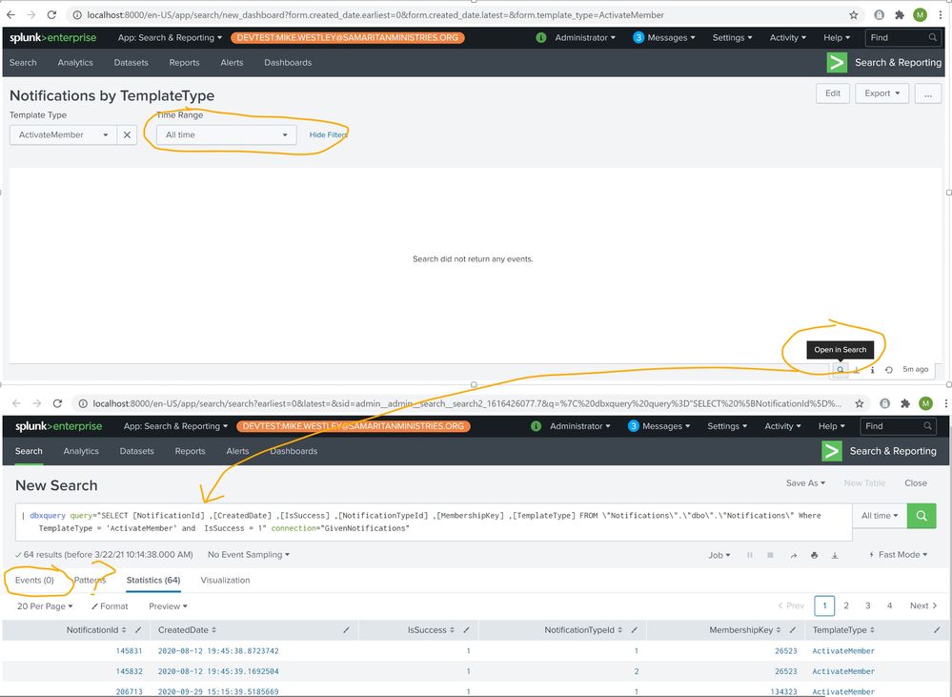
Task: Click the panel inspect info icon
Action: (x=873, y=370)
